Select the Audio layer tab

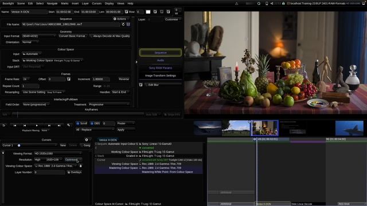point(161,60)
